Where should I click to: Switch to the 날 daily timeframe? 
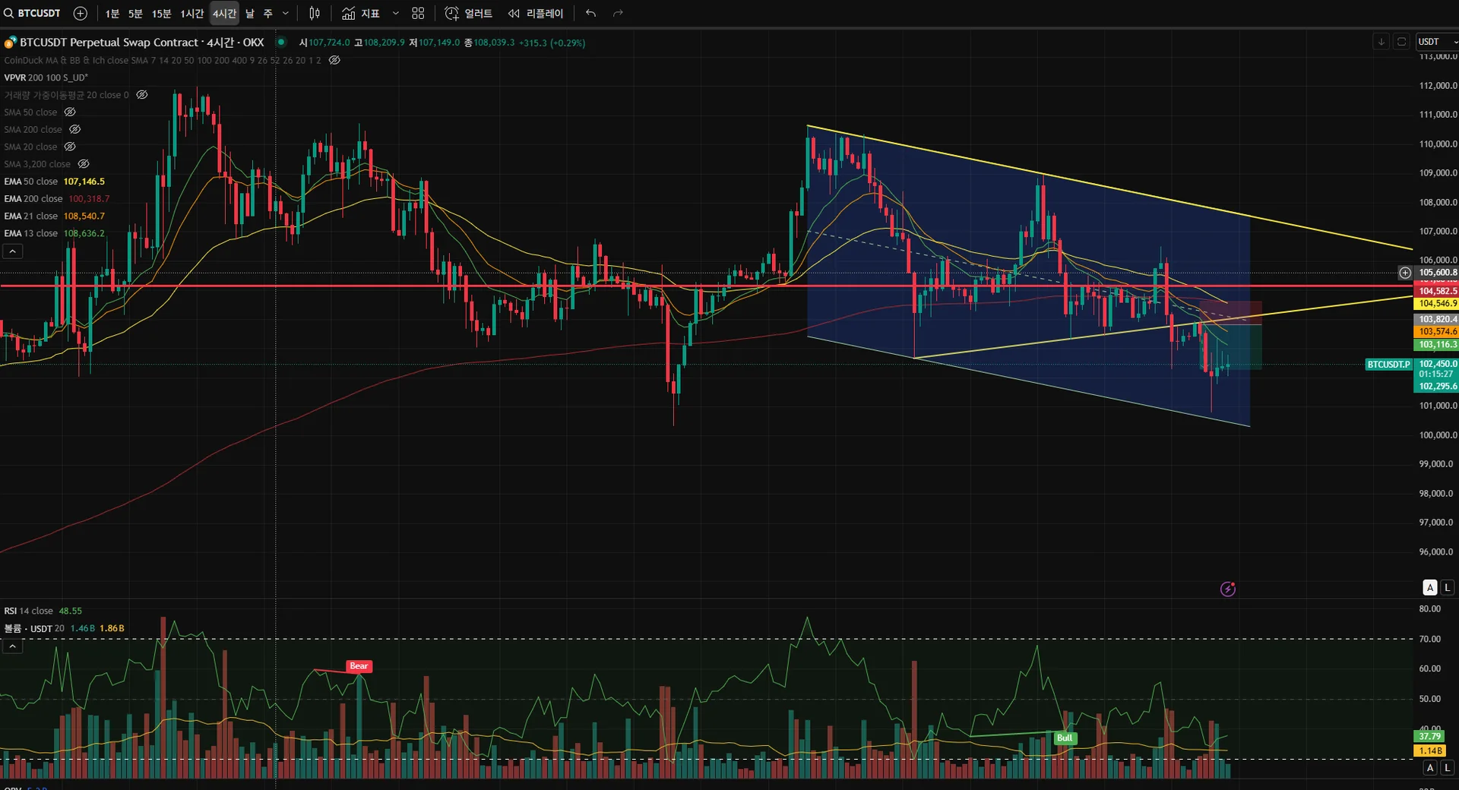pyautogui.click(x=249, y=13)
